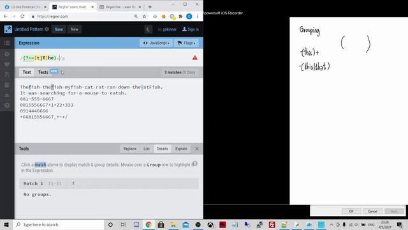Select the Explain tool tab
Screen dimensions: 408x230
click(x=181, y=149)
